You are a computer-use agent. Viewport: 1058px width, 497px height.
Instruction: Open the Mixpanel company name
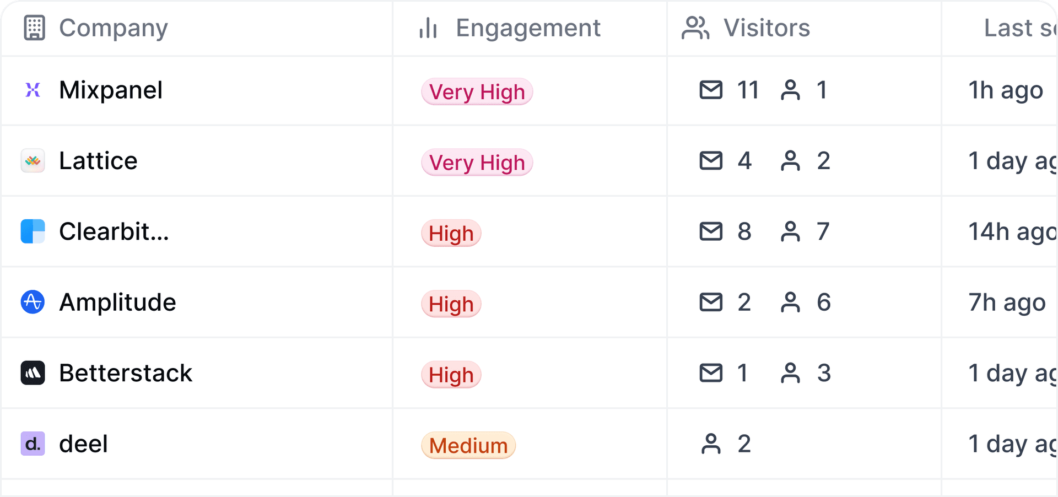(111, 90)
